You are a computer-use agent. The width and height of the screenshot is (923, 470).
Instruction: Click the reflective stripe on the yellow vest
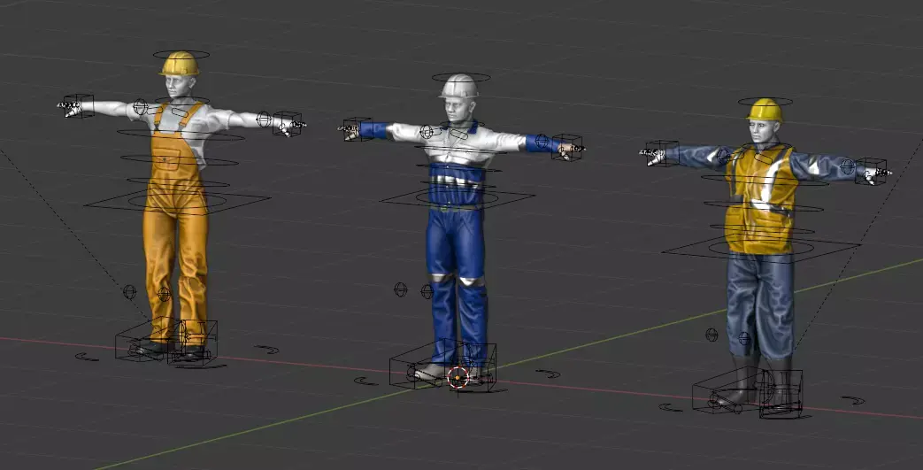pyautogui.click(x=768, y=177)
